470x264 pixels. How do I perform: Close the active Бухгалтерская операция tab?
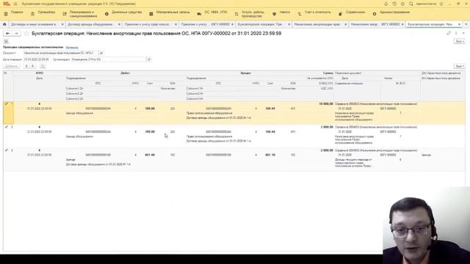pyautogui.click(x=459, y=24)
